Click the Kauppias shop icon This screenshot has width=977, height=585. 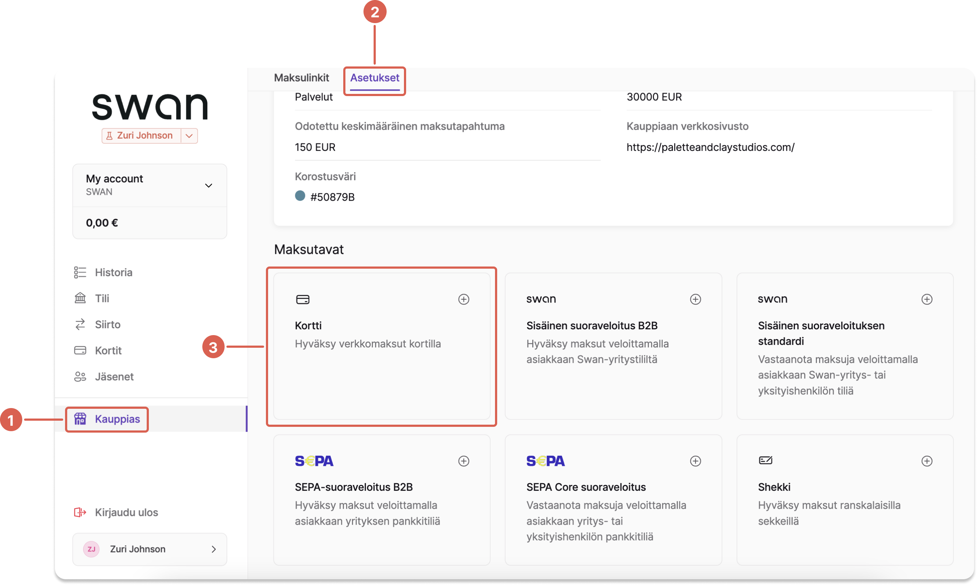(x=80, y=419)
